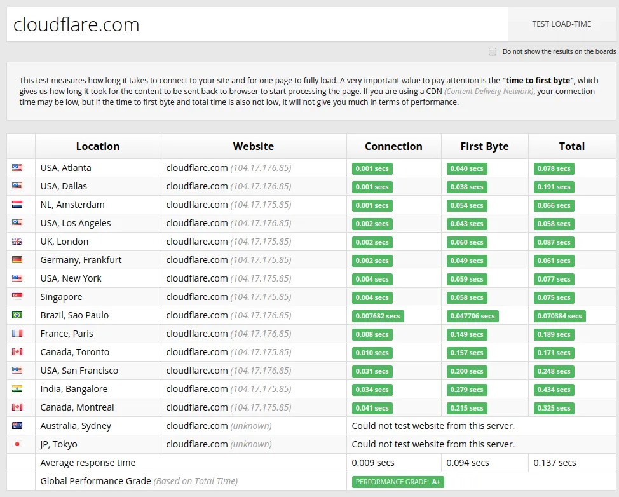The width and height of the screenshot is (619, 497).
Task: Click the 0.041 secs connection badge for Montreal
Action: point(372,408)
